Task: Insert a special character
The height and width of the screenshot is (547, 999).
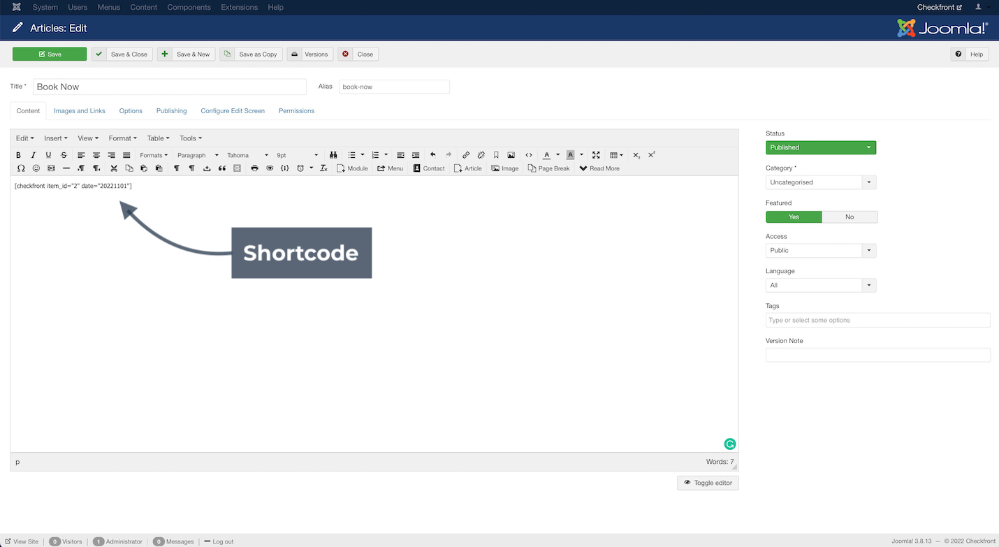Action: [x=20, y=168]
